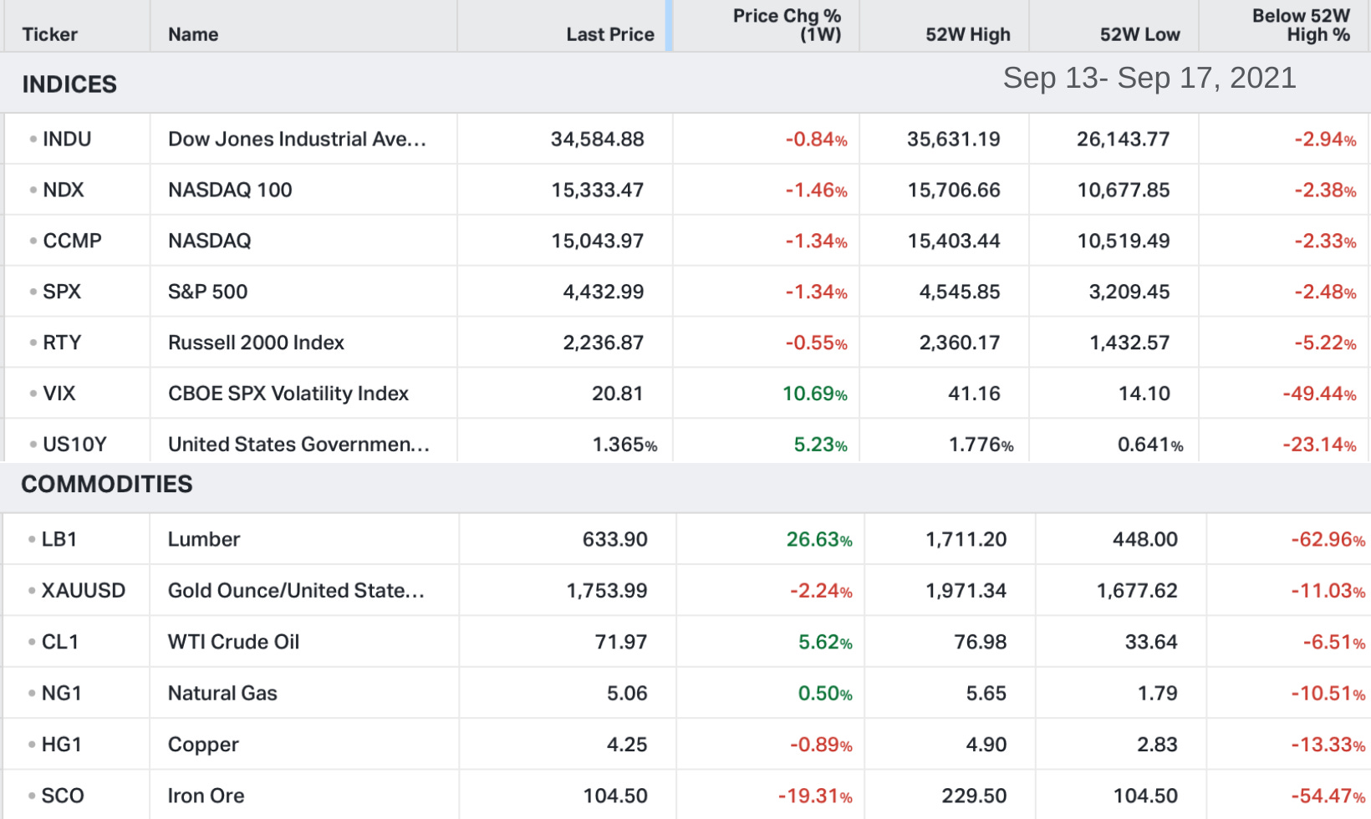Select the 5.62% weekly change value
Viewport: 1371px width, 819px height.
(825, 642)
